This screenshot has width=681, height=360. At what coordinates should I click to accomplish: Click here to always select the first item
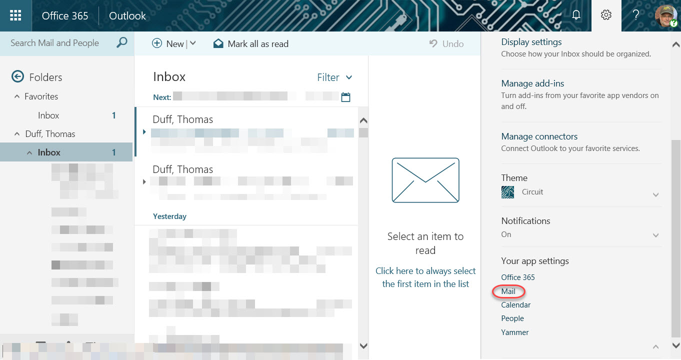click(425, 277)
